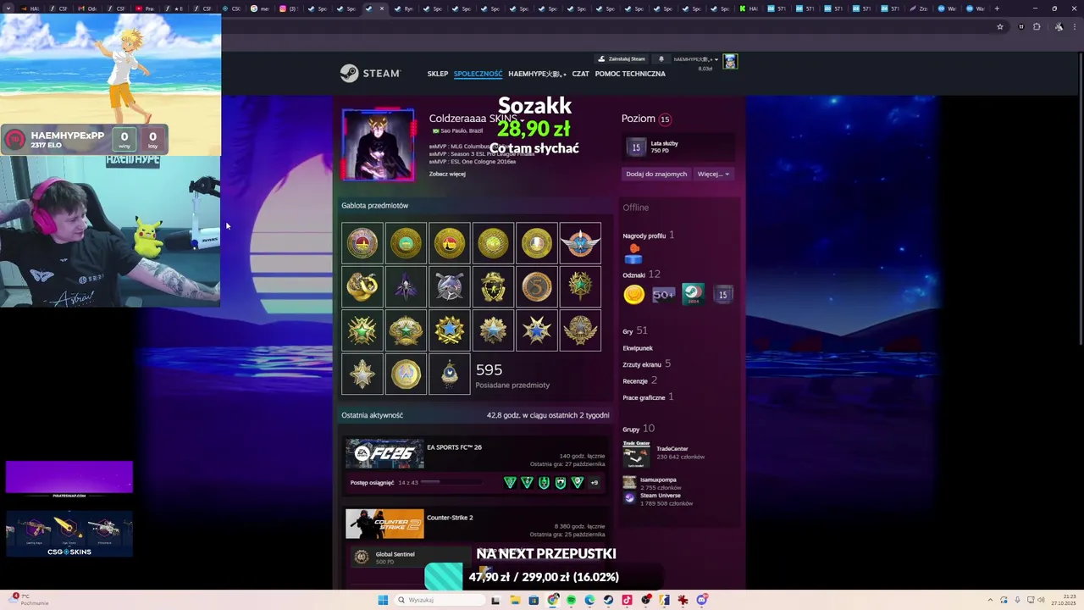This screenshot has height=610, width=1084.
Task: Open the 15 years badge under Odznaki
Action: coord(722,295)
